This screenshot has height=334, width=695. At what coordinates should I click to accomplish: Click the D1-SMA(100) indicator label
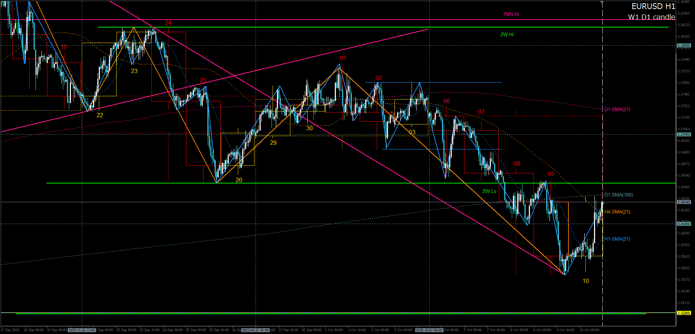(618, 195)
